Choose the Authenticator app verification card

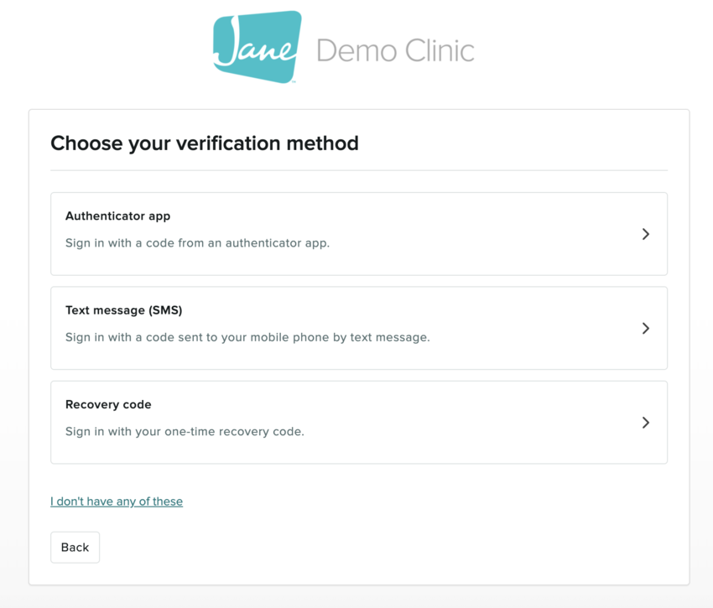click(359, 234)
